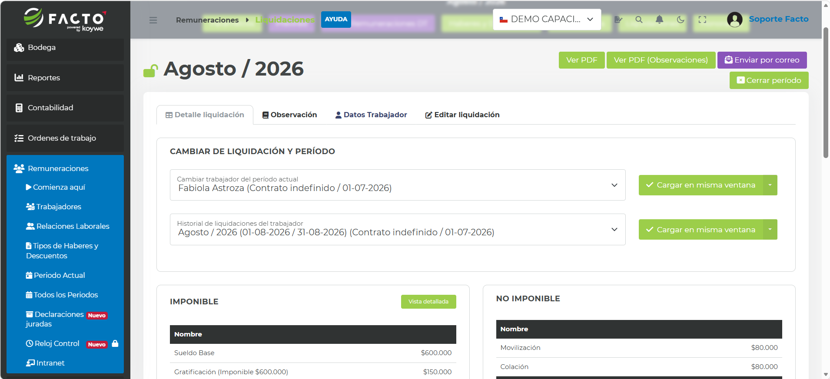Click the Agosto / 2026 page title

click(x=233, y=69)
